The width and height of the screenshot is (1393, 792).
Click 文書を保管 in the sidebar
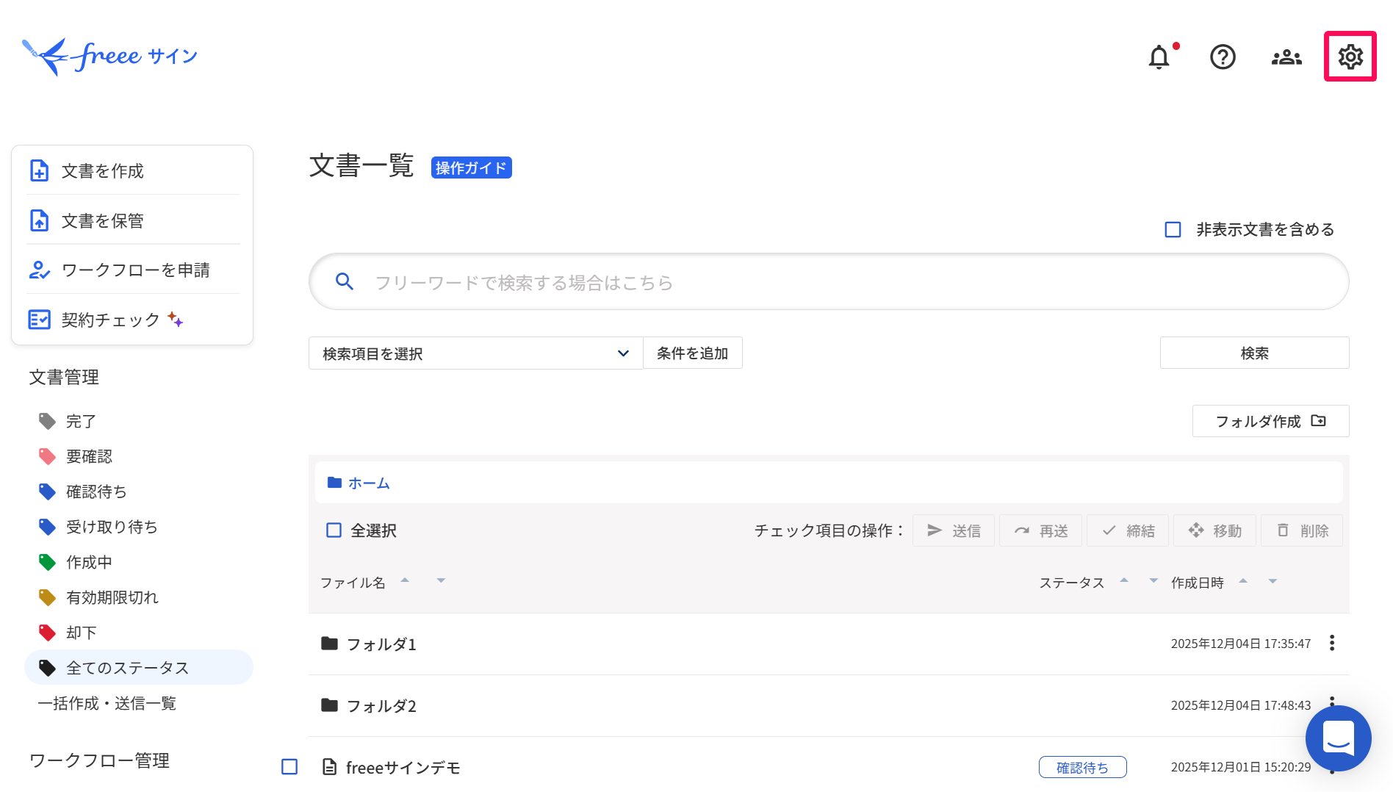coord(133,220)
